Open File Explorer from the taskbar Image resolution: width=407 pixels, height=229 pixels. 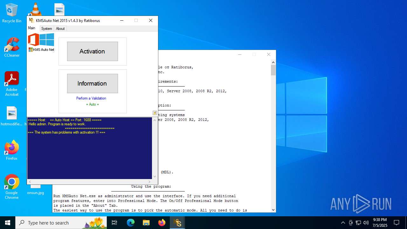146,223
